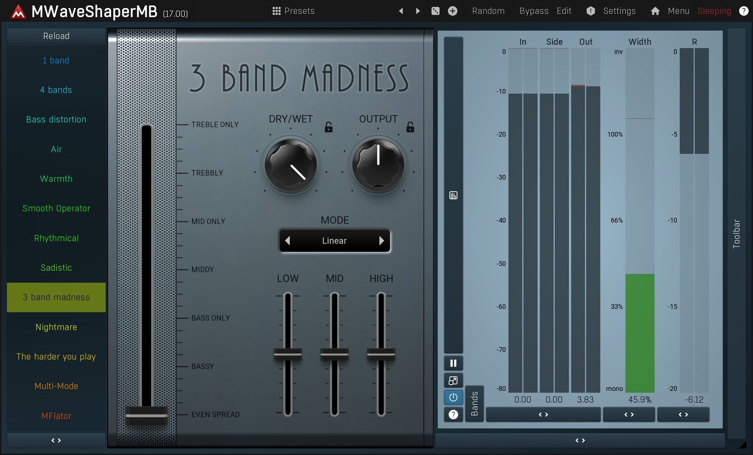This screenshot has width=753, height=455.
Task: Click the plus icon in top bar
Action: coord(452,11)
